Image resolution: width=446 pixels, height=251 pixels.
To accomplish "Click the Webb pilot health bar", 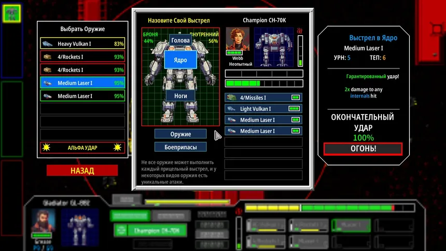I will point(234,53).
